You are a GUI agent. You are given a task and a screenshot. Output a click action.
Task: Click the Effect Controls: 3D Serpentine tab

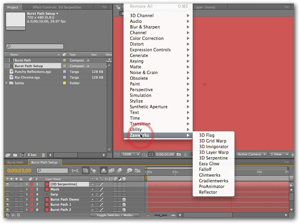[57, 7]
